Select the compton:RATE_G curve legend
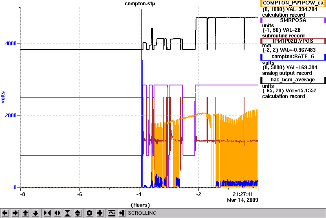This screenshot has width=326, height=218. click(293, 57)
